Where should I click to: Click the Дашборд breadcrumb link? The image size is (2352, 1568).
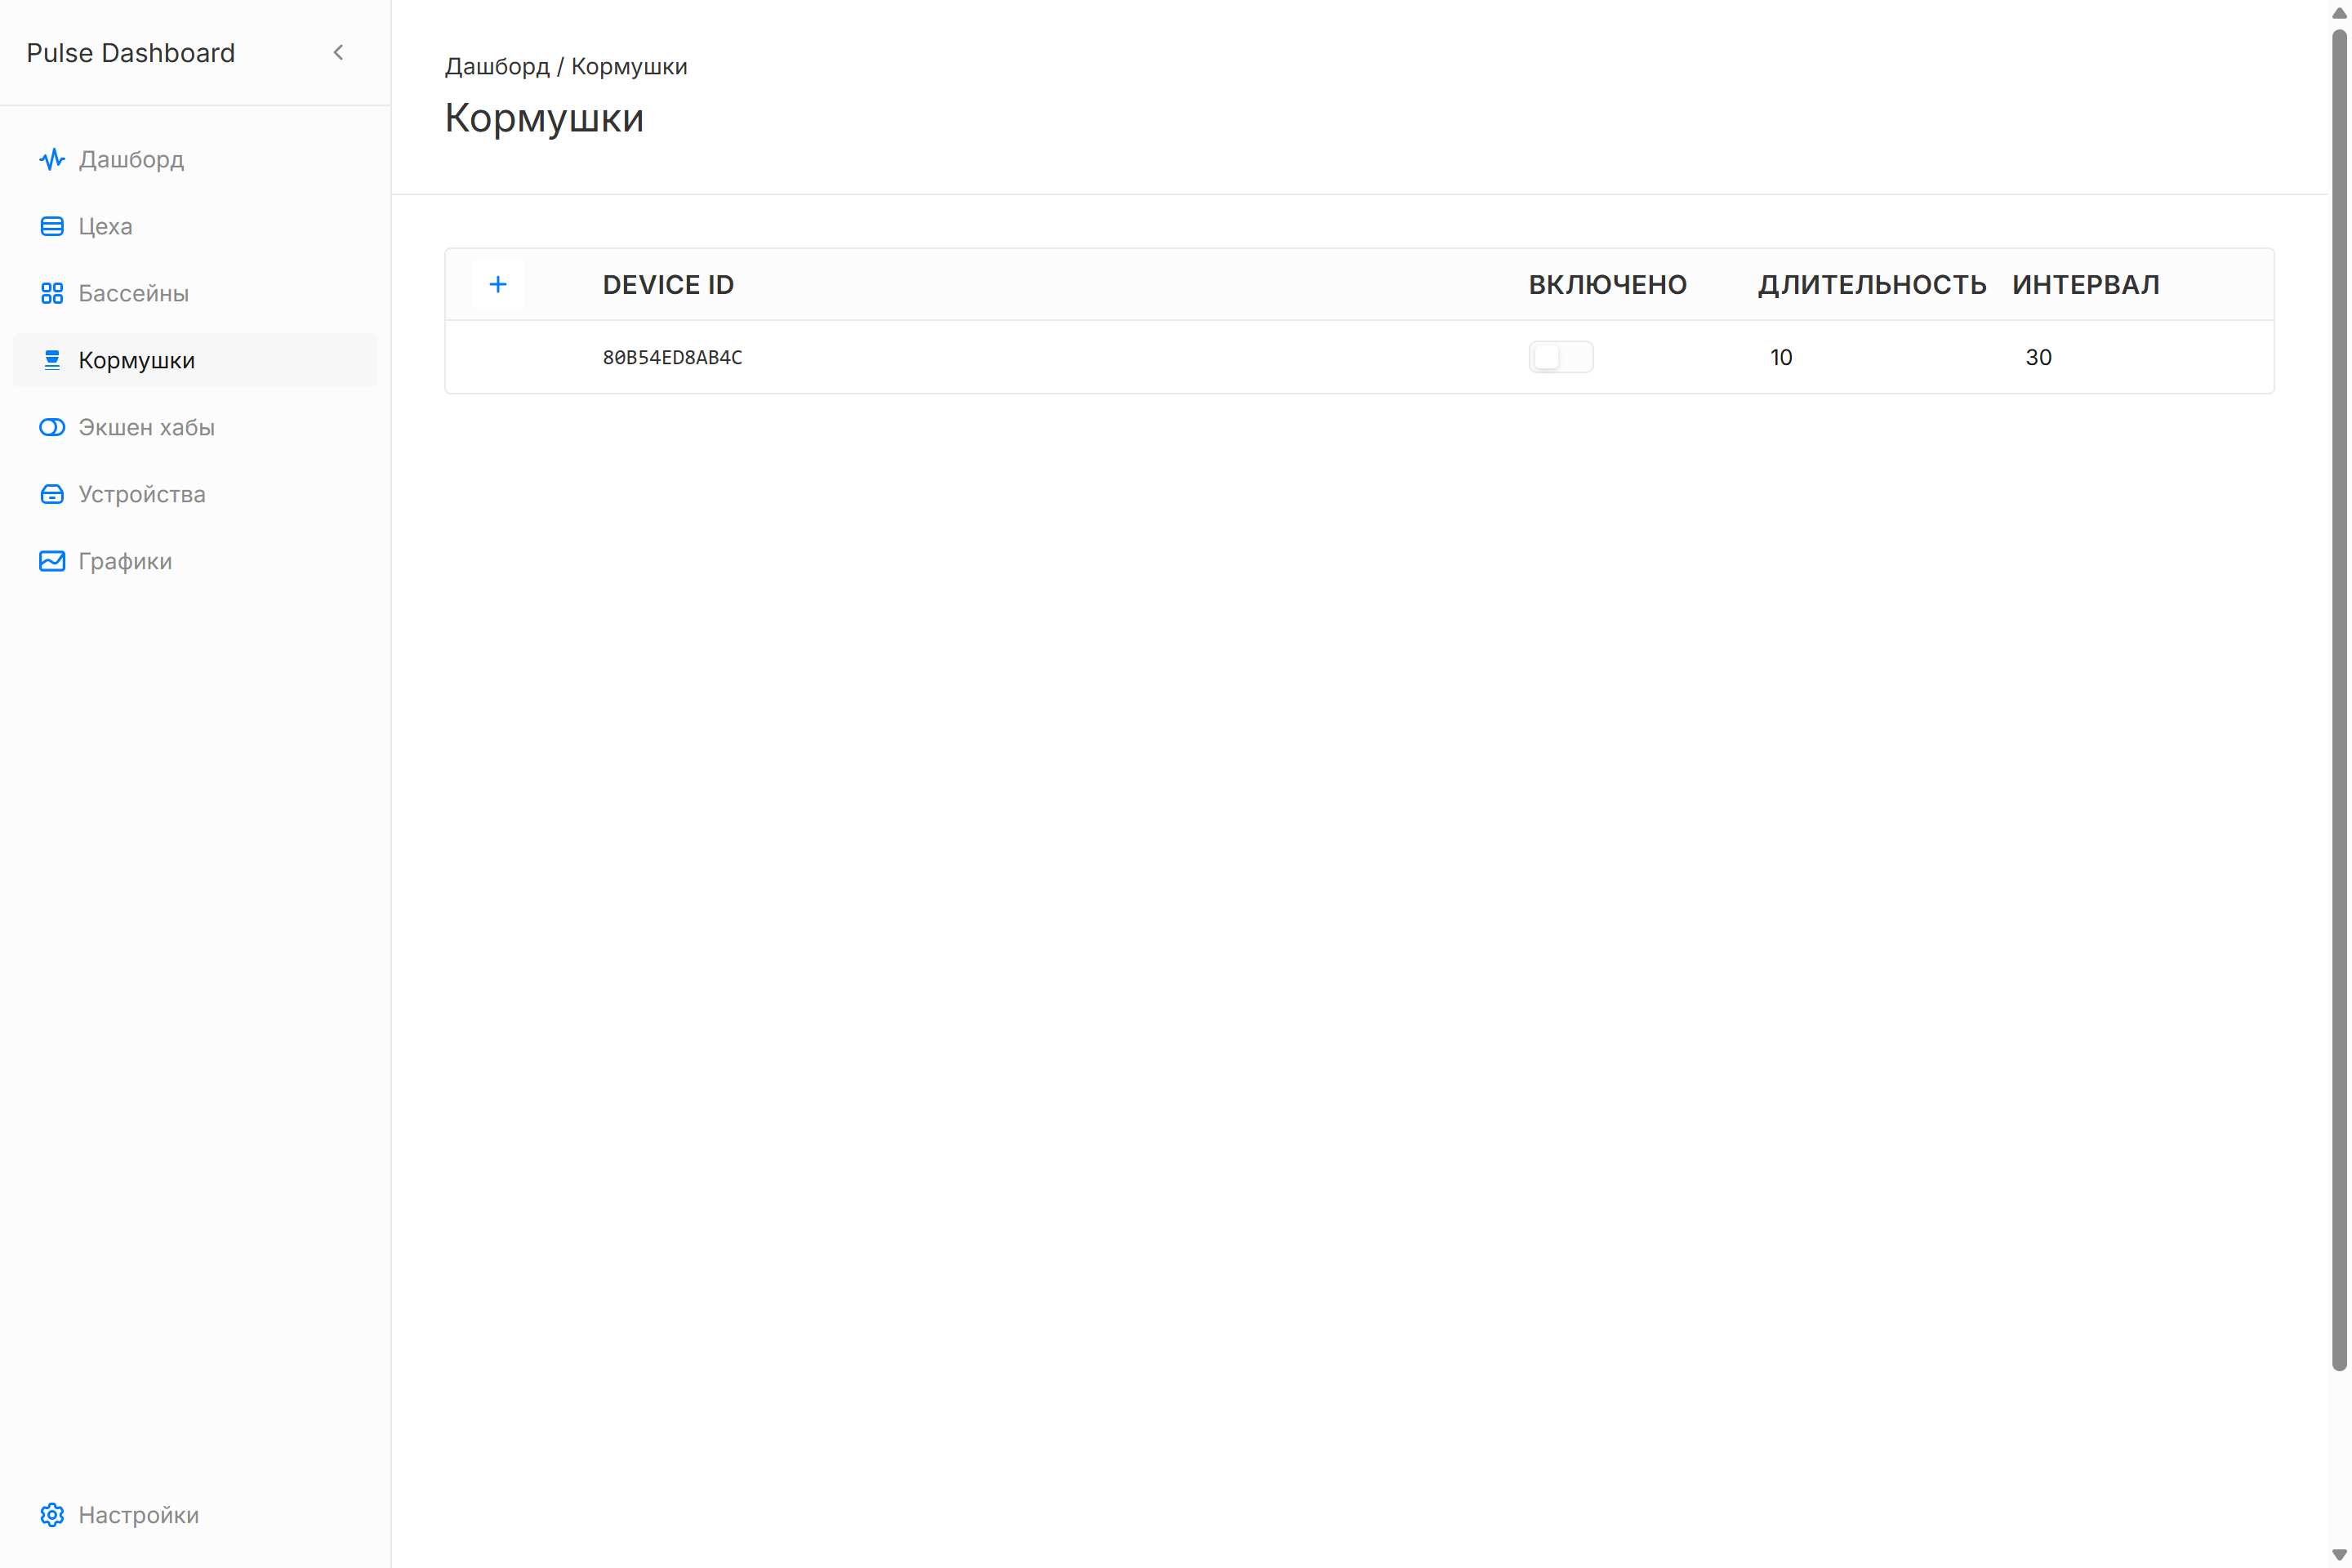[x=497, y=66]
